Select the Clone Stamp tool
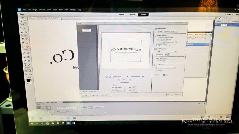239x134 pixels. [x=27, y=43]
